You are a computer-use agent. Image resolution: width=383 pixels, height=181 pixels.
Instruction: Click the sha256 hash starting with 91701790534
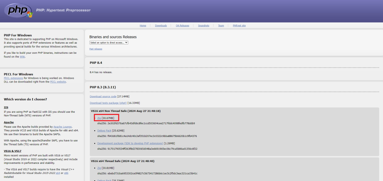click(153, 149)
